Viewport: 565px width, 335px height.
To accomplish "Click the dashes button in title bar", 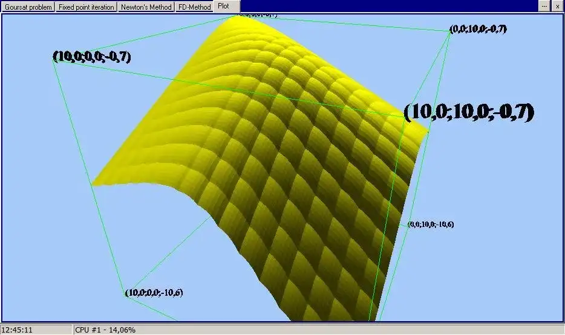I will [x=544, y=6].
